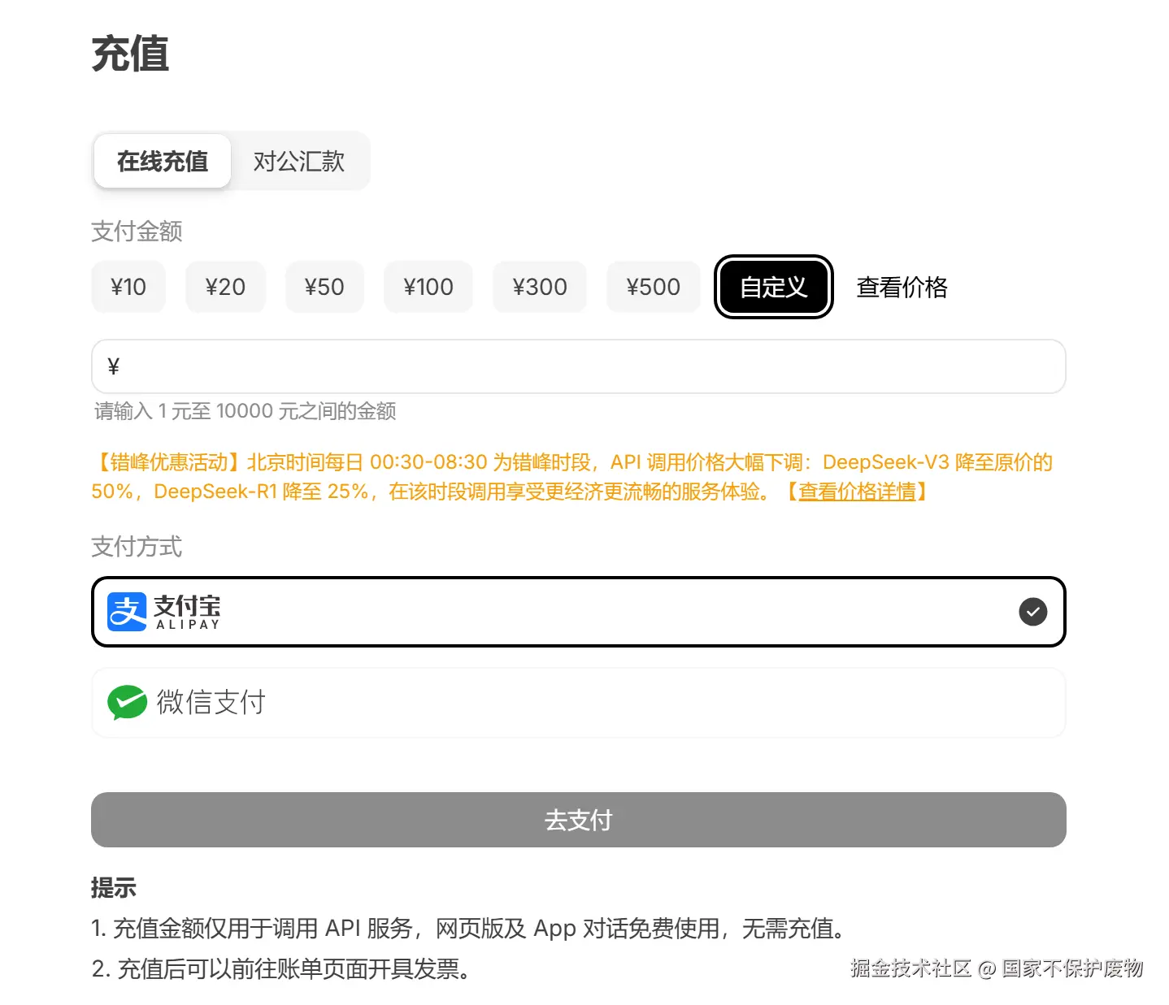The width and height of the screenshot is (1169, 1005).
Task: Pick the ¥500 recharge amount
Action: tap(654, 287)
